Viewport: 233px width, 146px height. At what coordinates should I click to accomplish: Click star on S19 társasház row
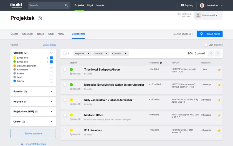[x=219, y=130]
